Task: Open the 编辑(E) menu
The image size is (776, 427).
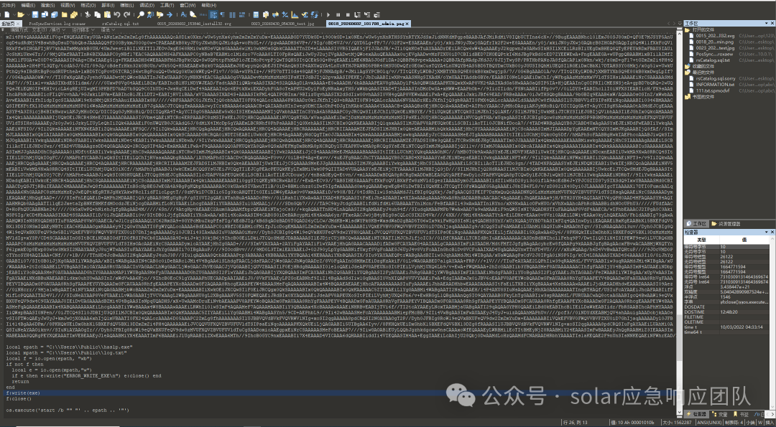Action: pyautogui.click(x=28, y=5)
